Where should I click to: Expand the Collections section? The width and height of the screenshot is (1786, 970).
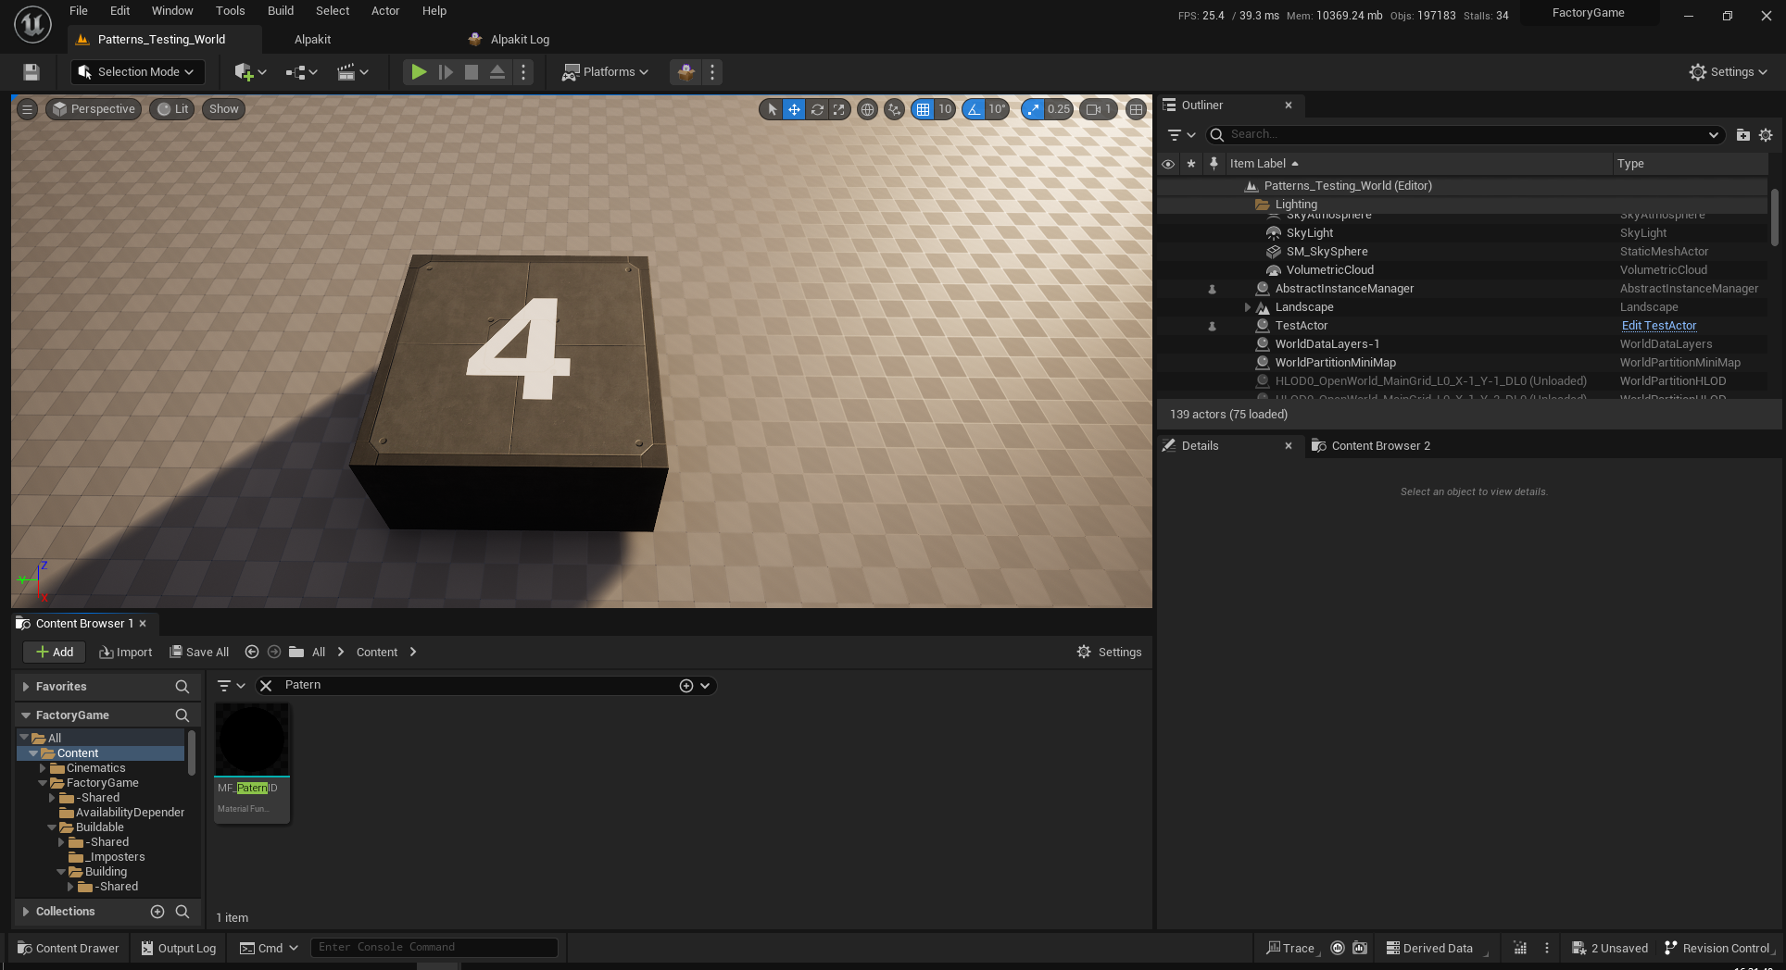point(26,912)
